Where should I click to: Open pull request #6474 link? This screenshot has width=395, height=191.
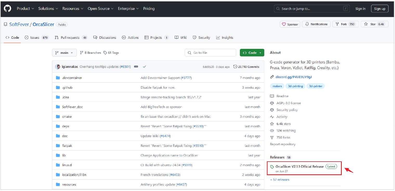click(165, 136)
